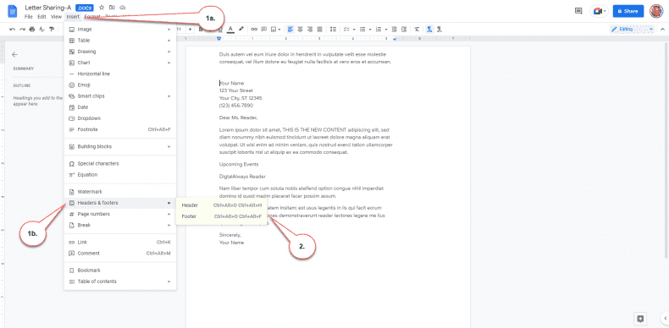Viewport: 669px width, 328px height.
Task: Set right-to-left paragraph direction
Action: point(440,30)
